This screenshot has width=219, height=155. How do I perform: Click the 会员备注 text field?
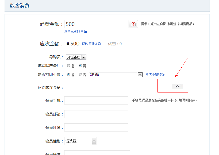click(97, 153)
